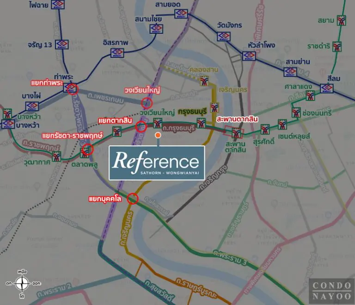Click the Reference Sathorn-Wongwianyai logo box

click(157, 163)
